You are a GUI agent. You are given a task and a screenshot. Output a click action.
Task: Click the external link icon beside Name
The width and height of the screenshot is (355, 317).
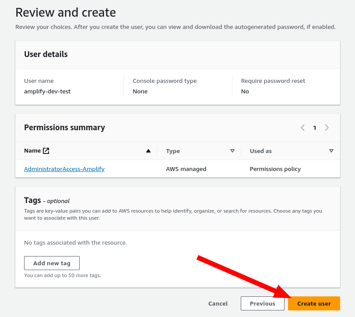(x=46, y=151)
